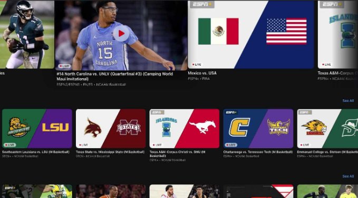Click LIVE badge on Mexico vs. USA card
358x198 pixels.
(197, 65)
